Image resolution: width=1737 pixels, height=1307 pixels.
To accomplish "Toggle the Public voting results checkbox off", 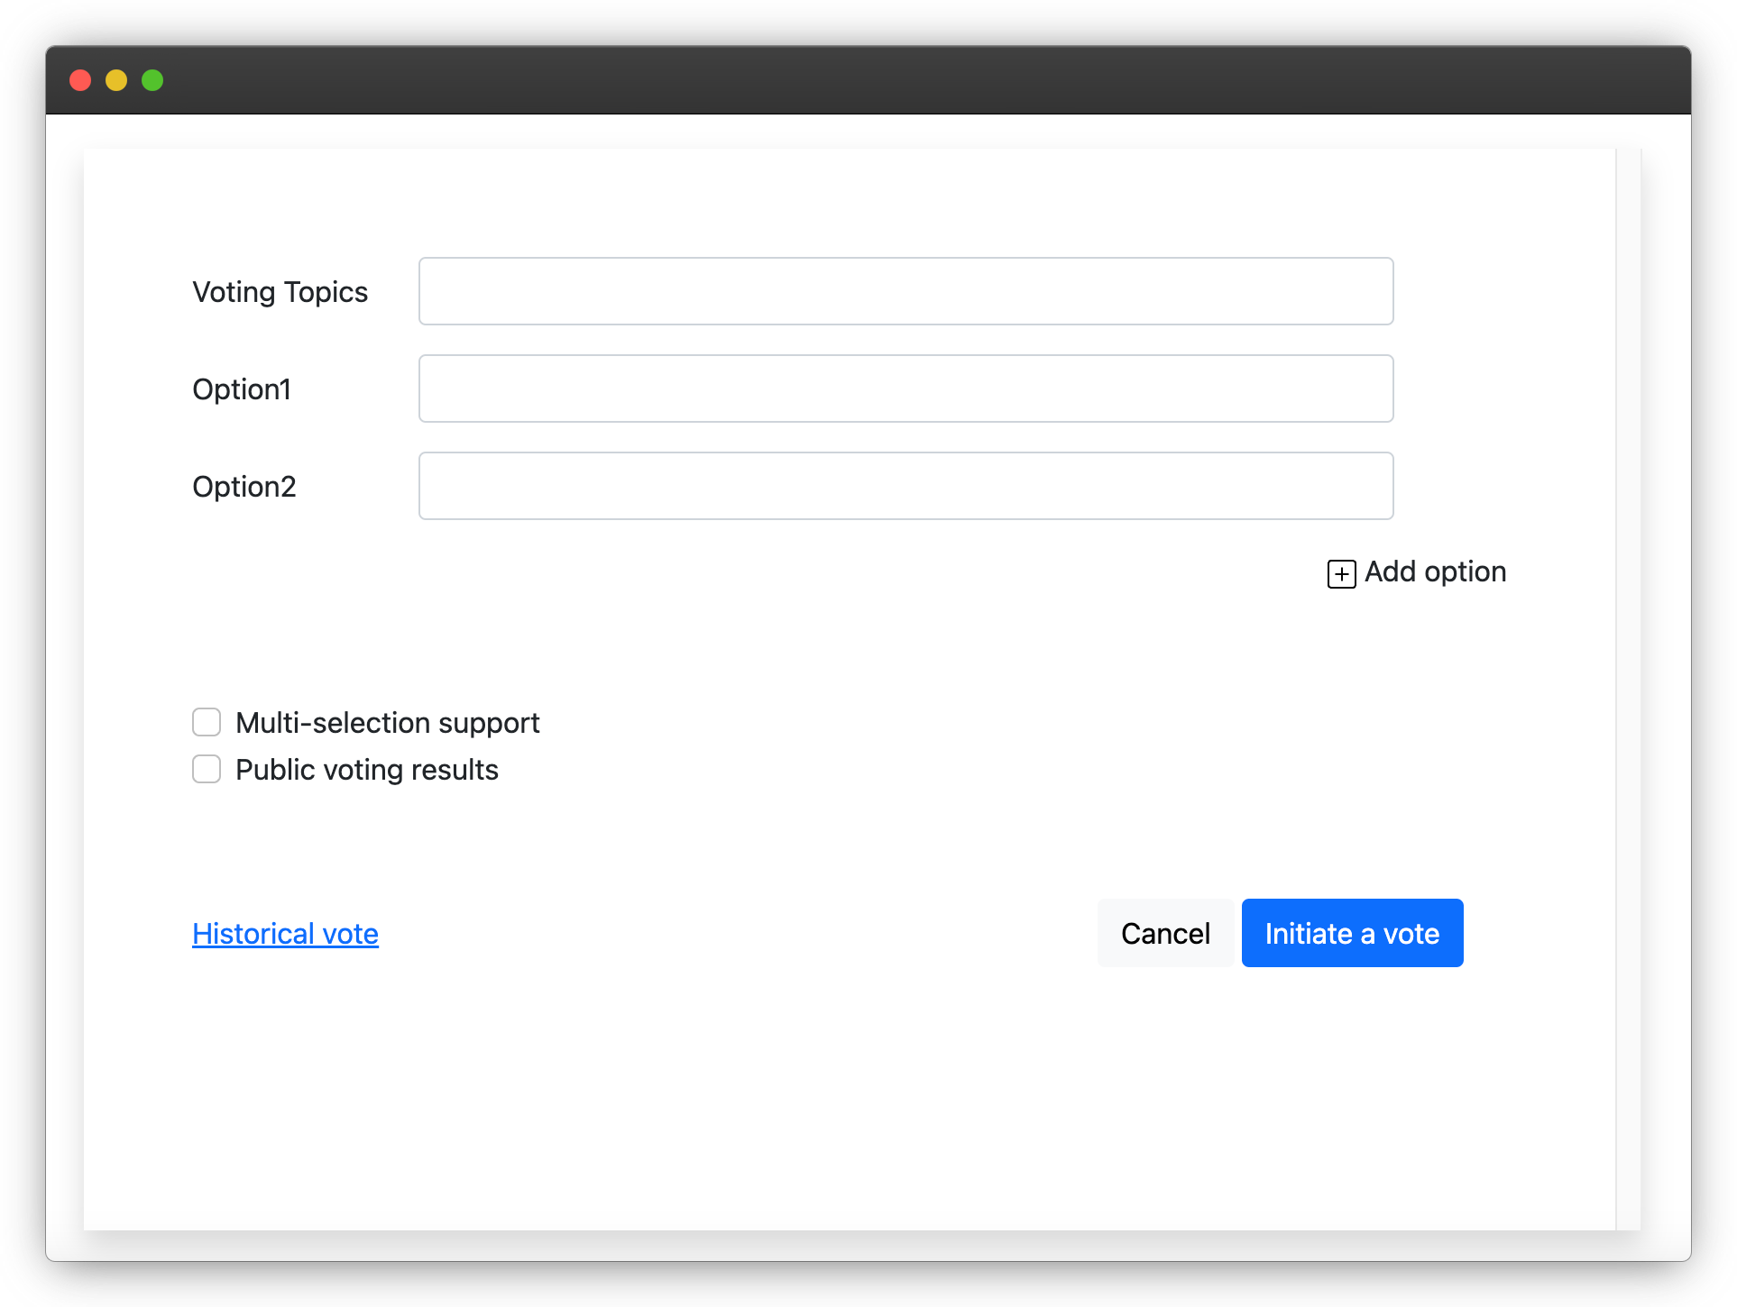I will pos(207,769).
